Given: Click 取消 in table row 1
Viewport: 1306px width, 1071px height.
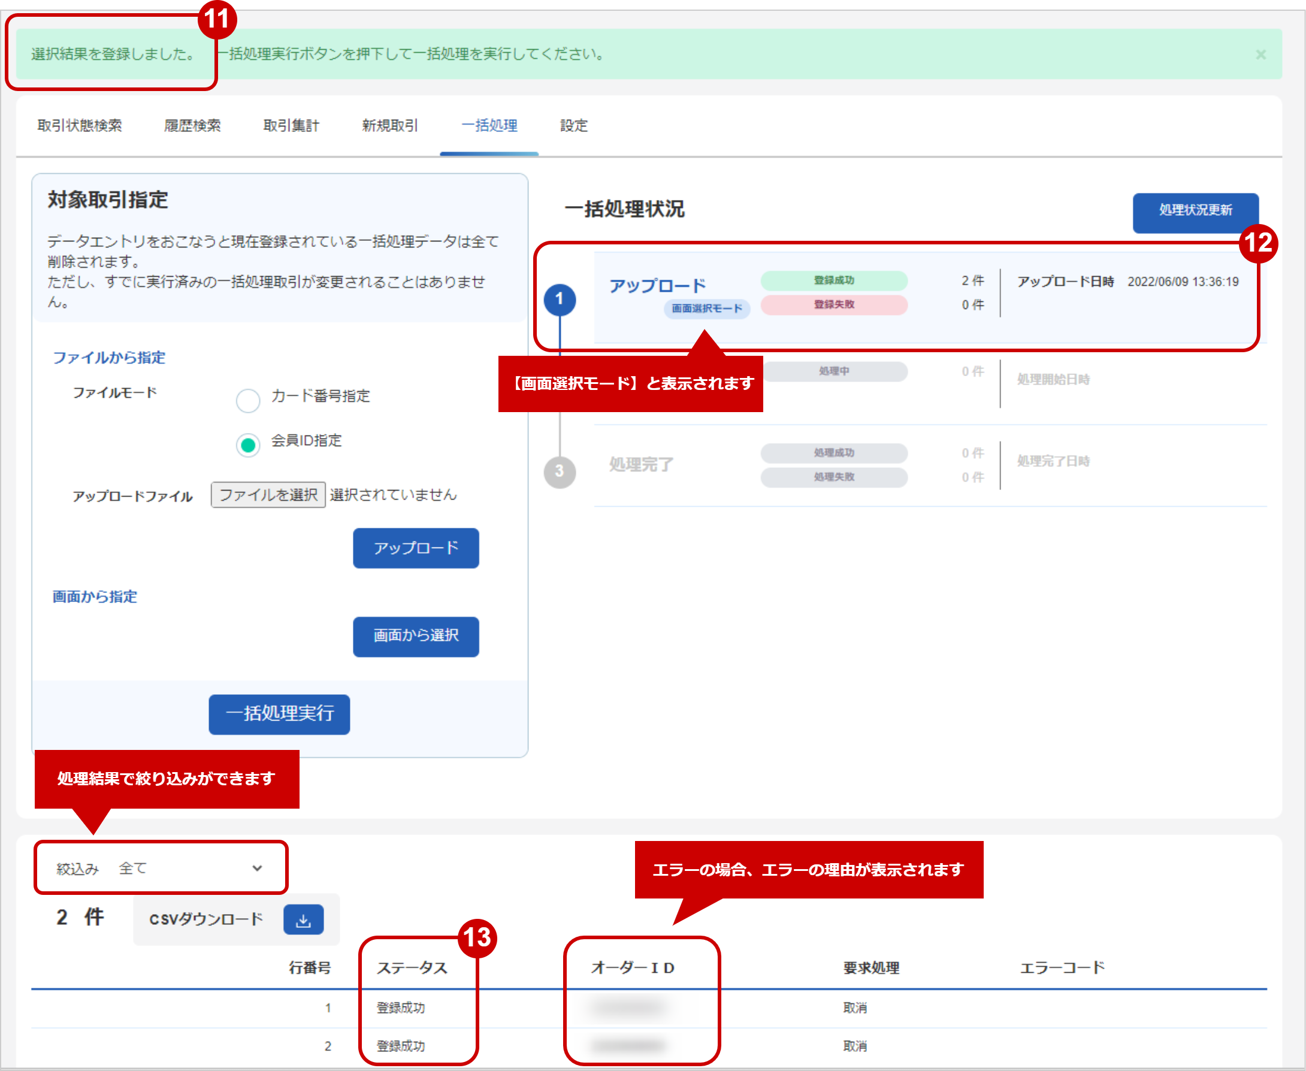Looking at the screenshot, I should coord(855,1008).
